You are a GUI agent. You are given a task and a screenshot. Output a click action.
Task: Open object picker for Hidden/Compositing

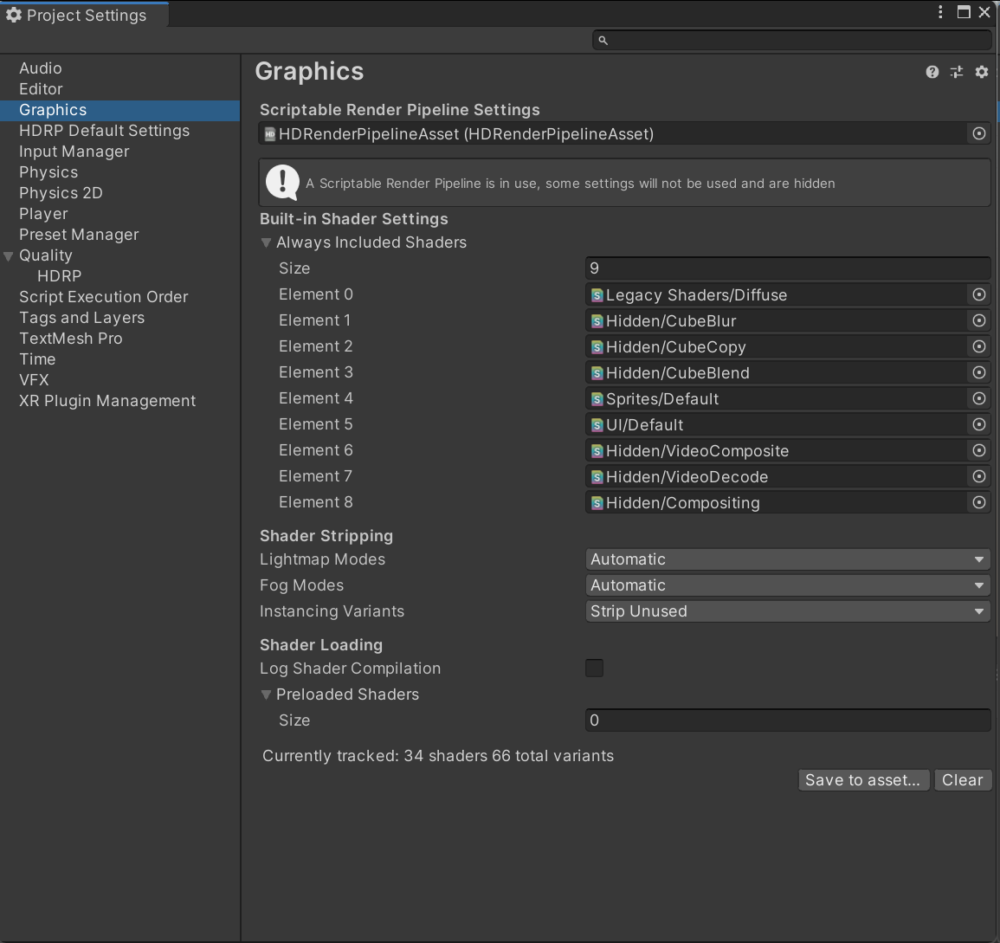[x=979, y=502]
